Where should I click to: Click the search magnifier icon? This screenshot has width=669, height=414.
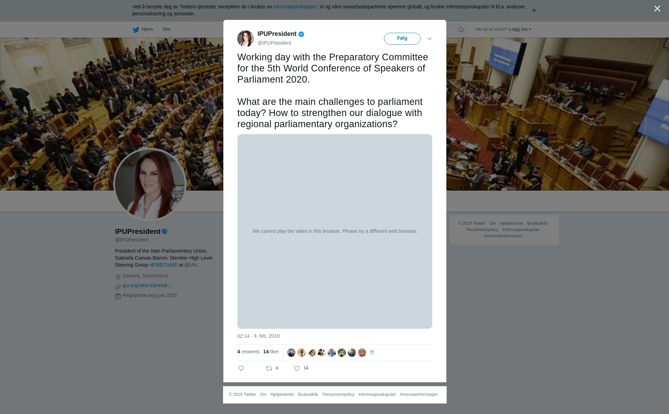(x=461, y=30)
